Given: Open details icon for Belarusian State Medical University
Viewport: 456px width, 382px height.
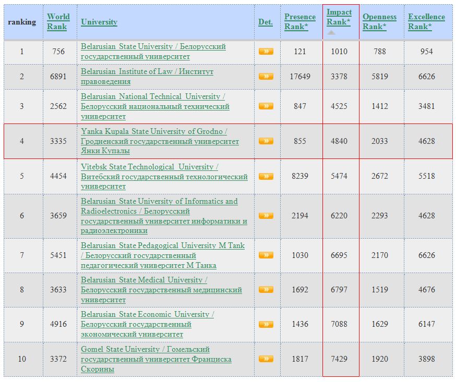Looking at the screenshot, I should tap(266, 289).
